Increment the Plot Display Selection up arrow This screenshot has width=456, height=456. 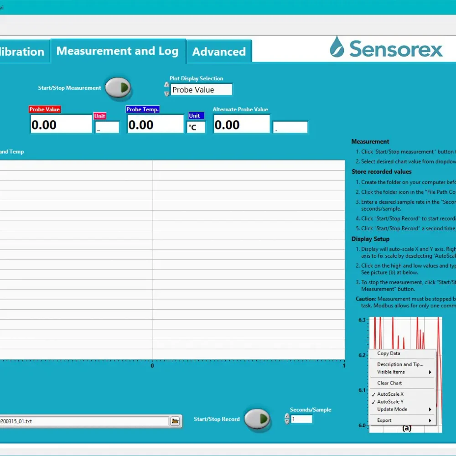point(166,85)
